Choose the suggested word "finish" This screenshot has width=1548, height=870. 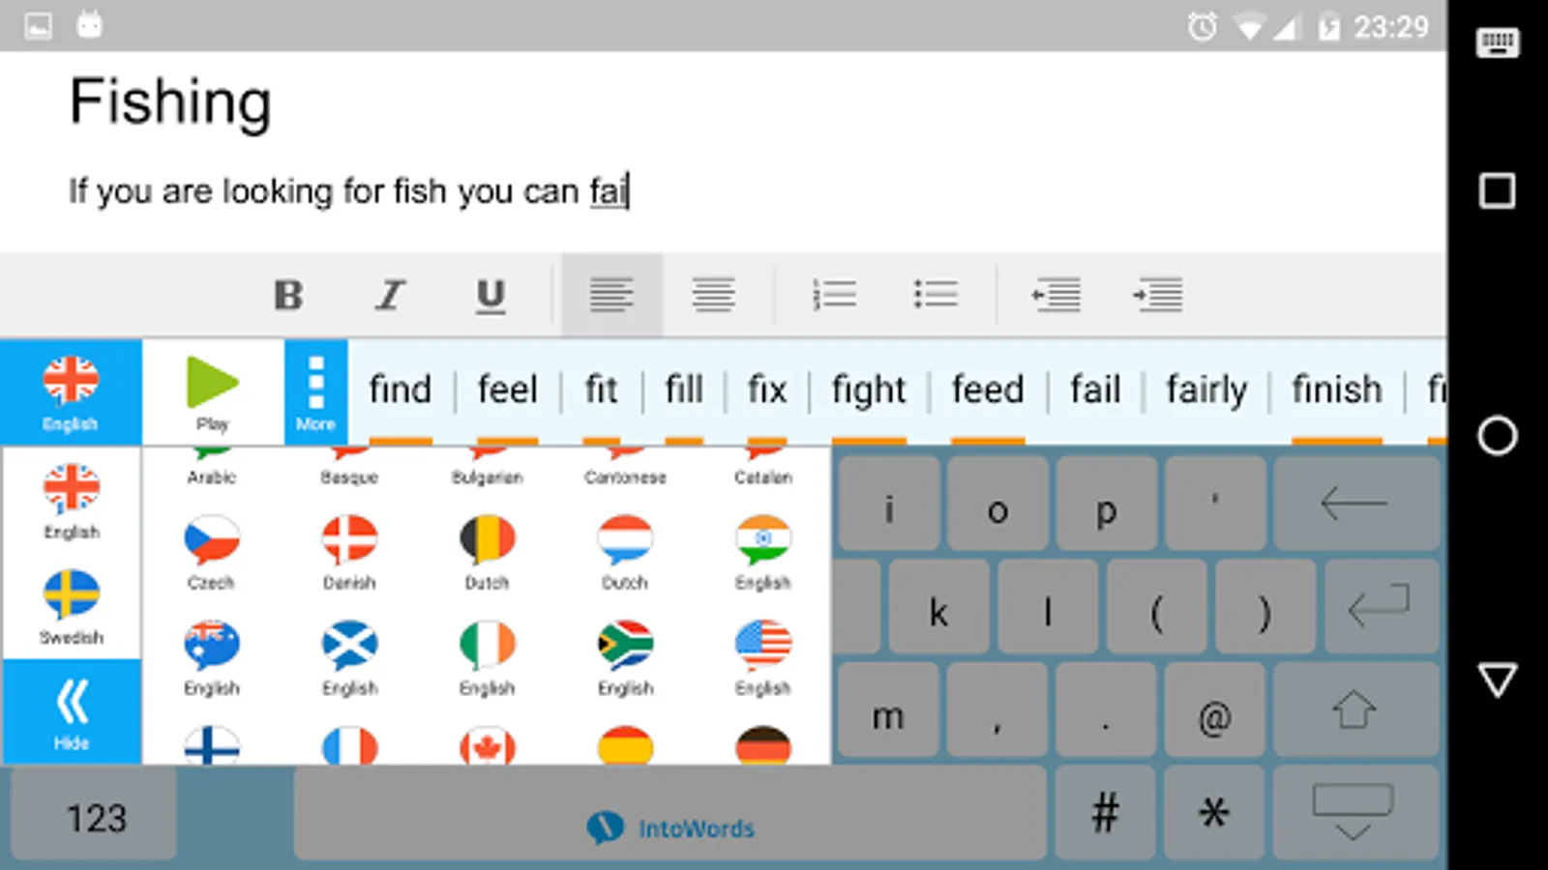1337,391
